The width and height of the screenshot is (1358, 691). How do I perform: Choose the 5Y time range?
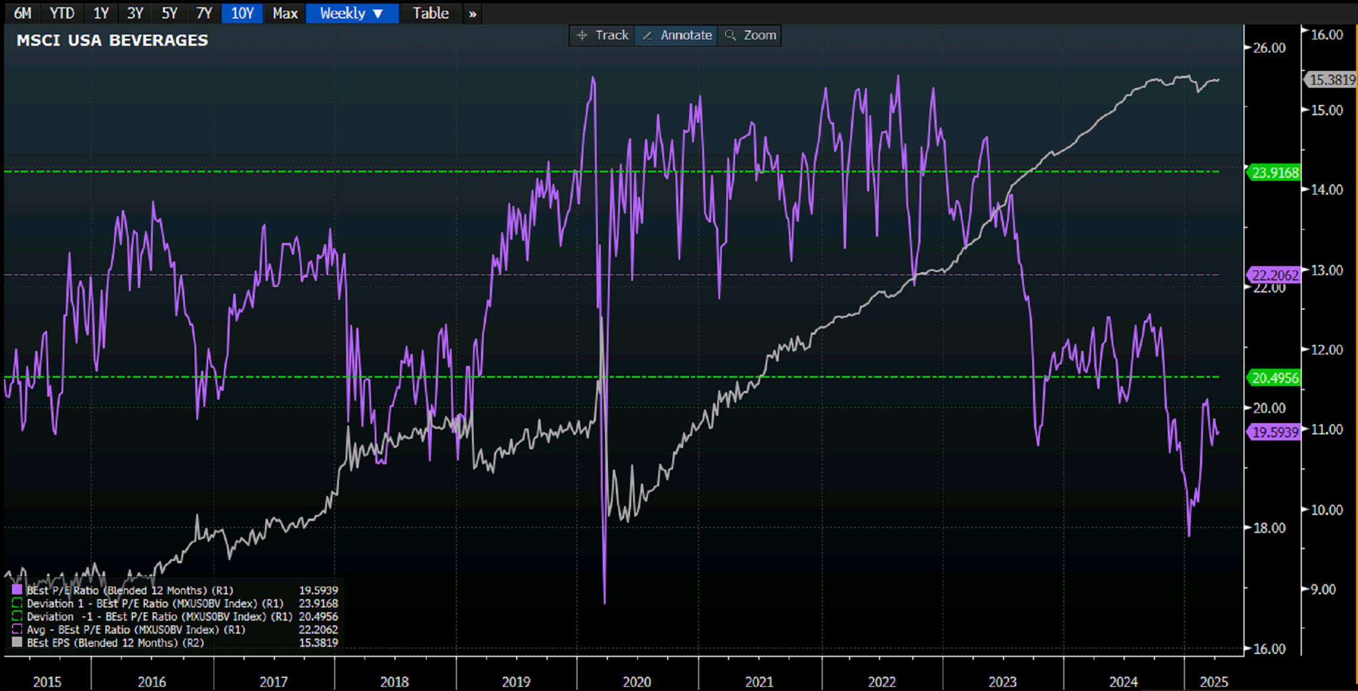[169, 13]
